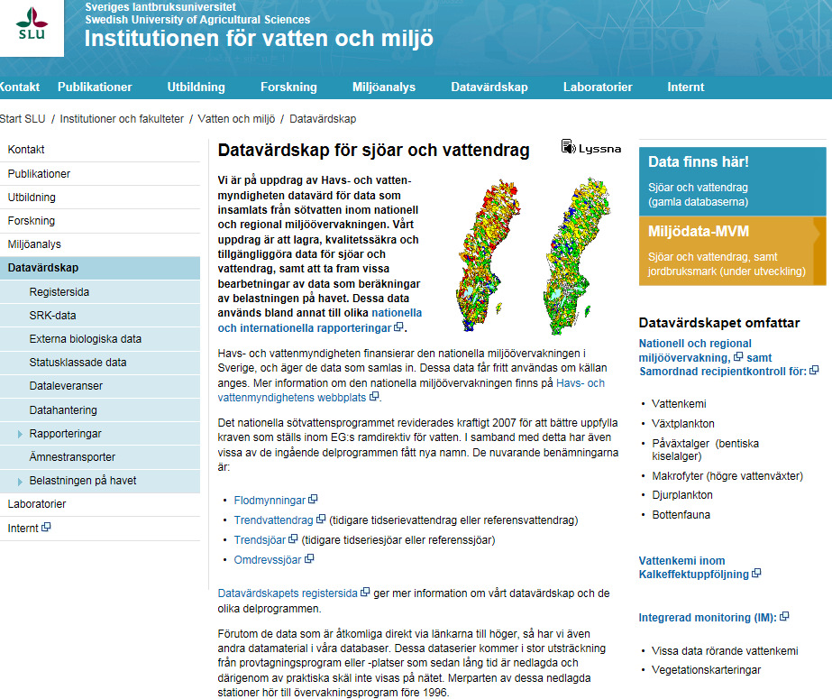Screen dimensions: 832x699
Task: Open Miljöanalys in left sidebar
Action: pos(100,244)
